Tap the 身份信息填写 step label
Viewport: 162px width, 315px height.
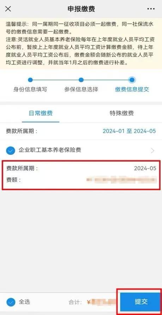click(30, 89)
